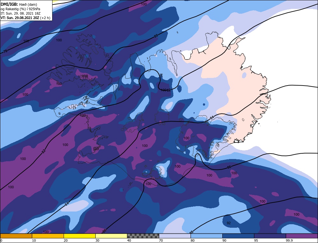The image size is (318, 243).
Task: Click the 80–90 light blue legend swatch
Action: click(x=206, y=236)
